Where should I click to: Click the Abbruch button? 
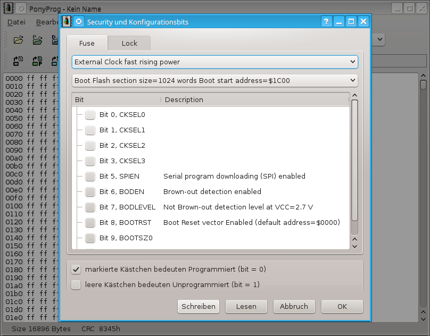[x=294, y=306]
